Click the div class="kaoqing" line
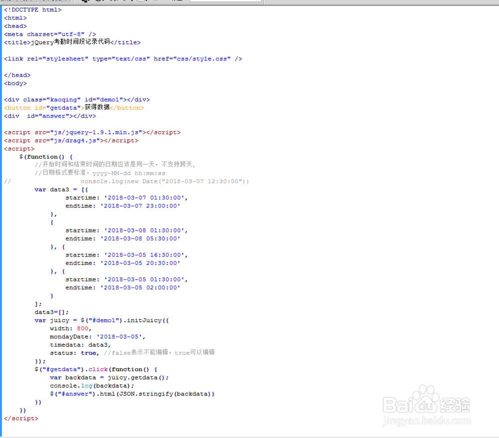The image size is (499, 438). click(x=77, y=100)
